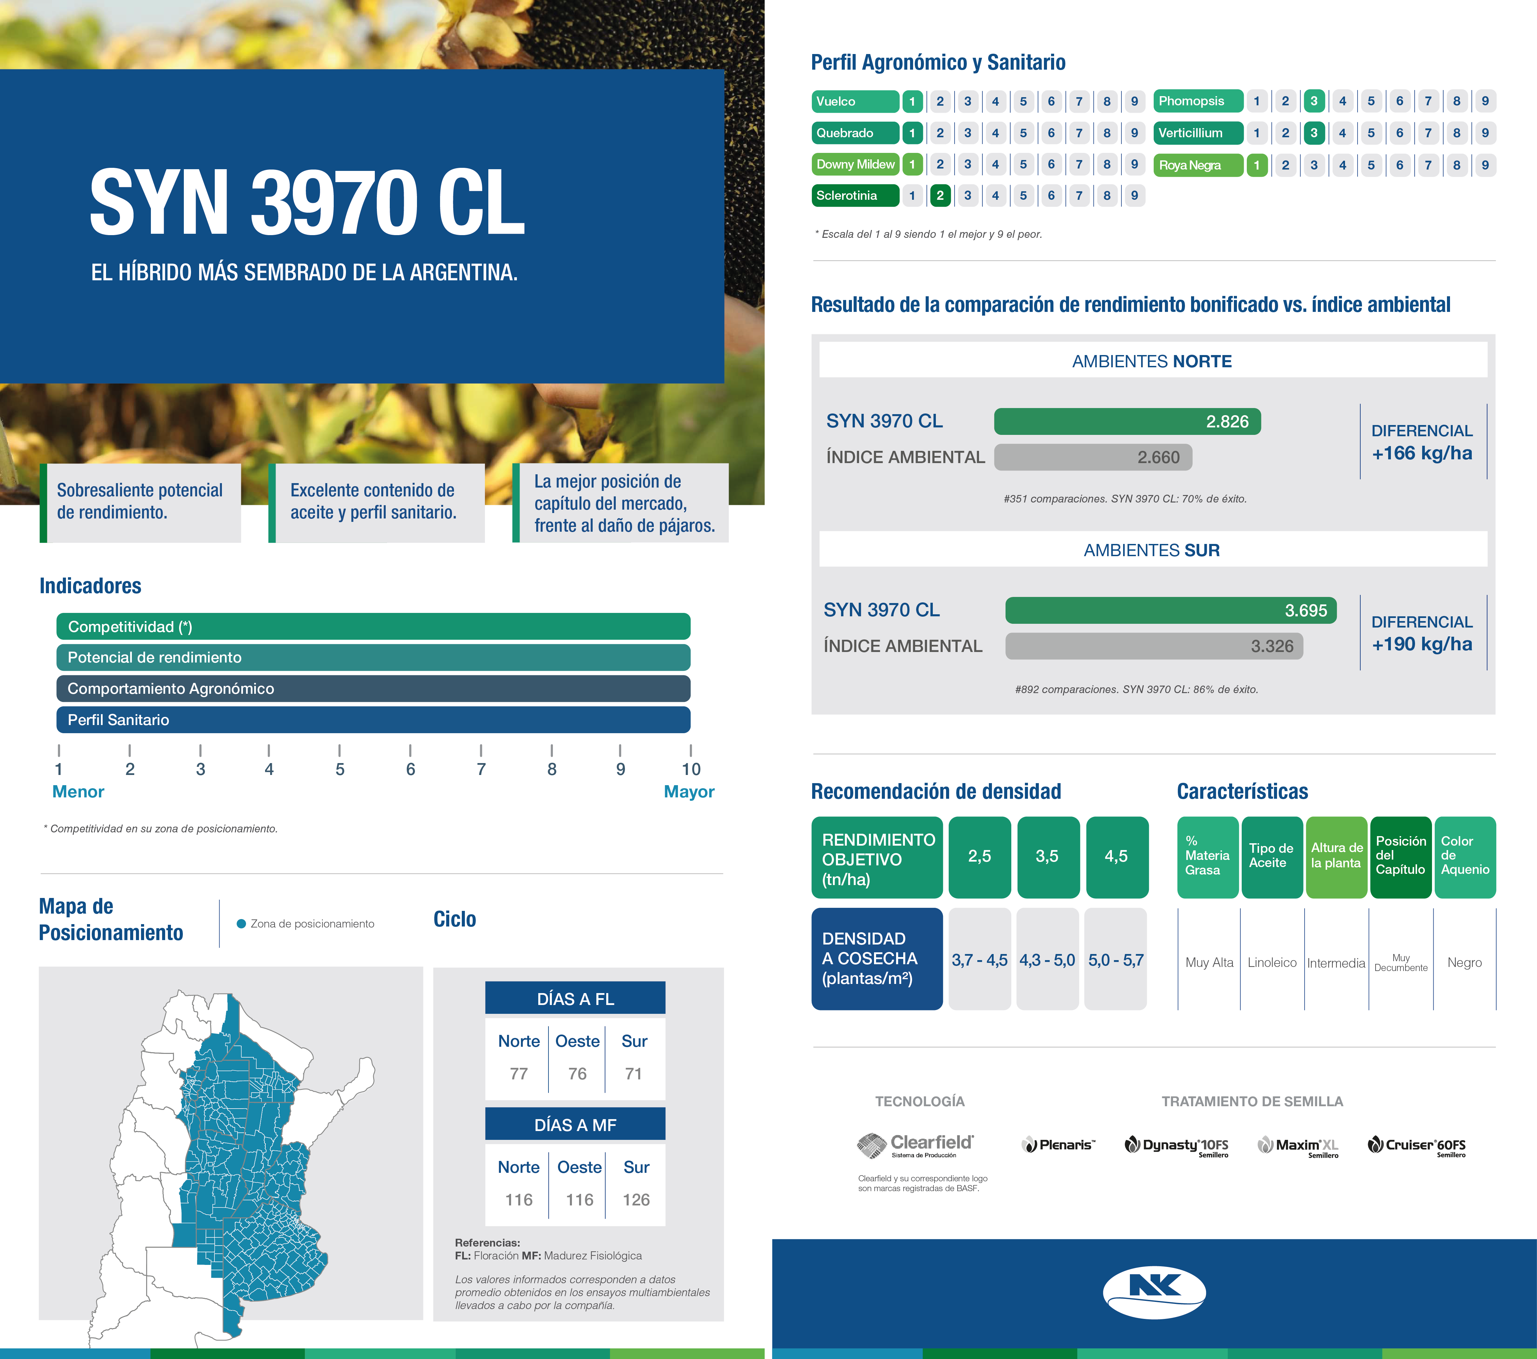Select highlighted rating 3 in the Verticillium row

tap(1314, 133)
